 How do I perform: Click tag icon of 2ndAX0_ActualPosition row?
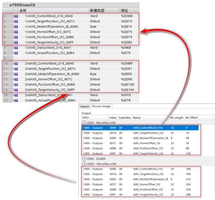tap(16, 100)
